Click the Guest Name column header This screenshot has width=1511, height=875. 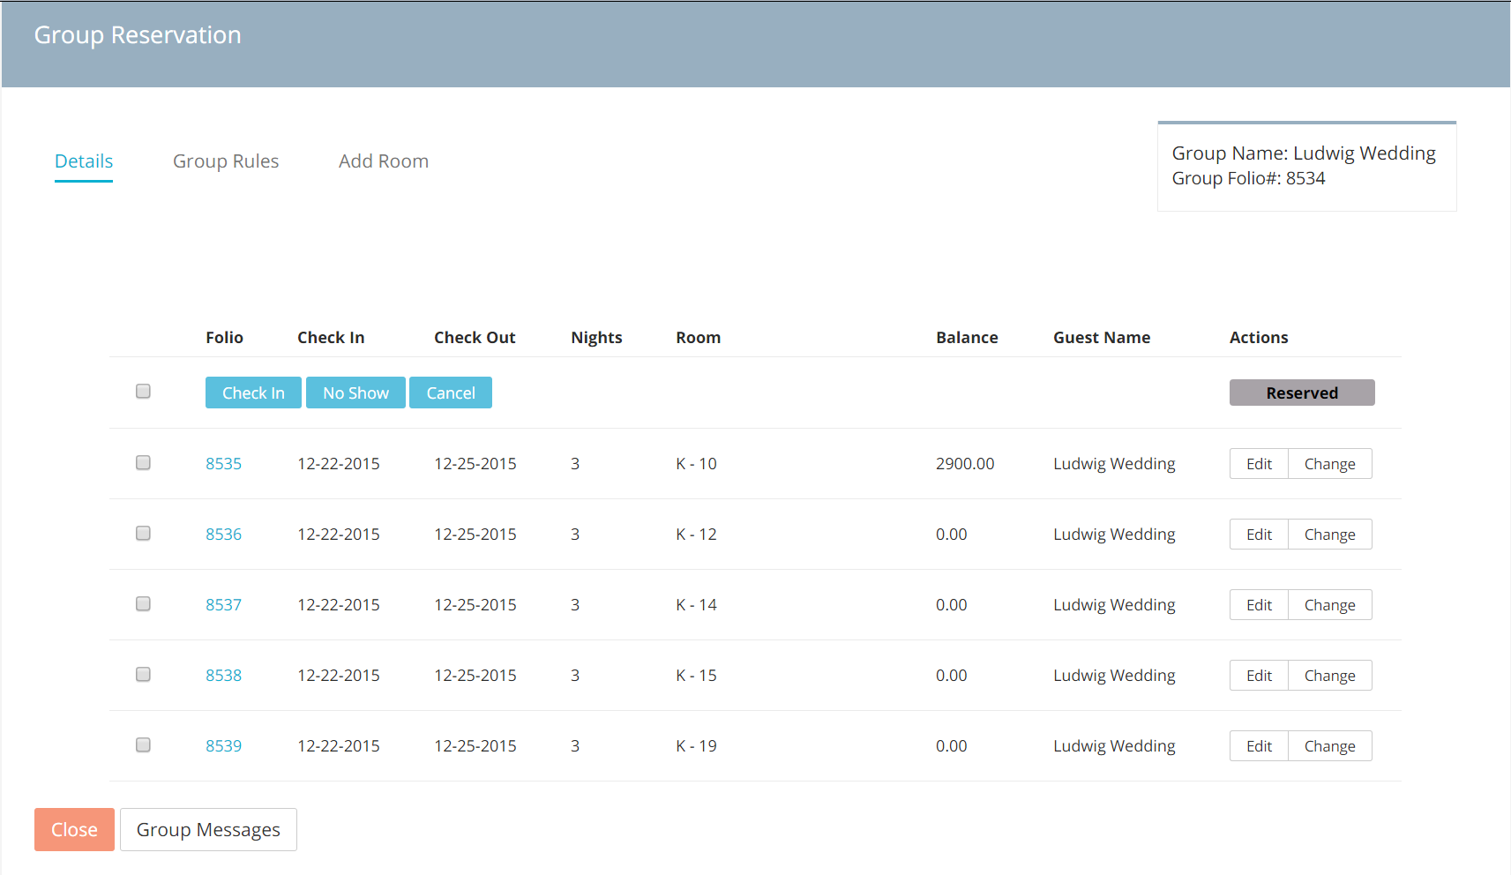click(1102, 338)
